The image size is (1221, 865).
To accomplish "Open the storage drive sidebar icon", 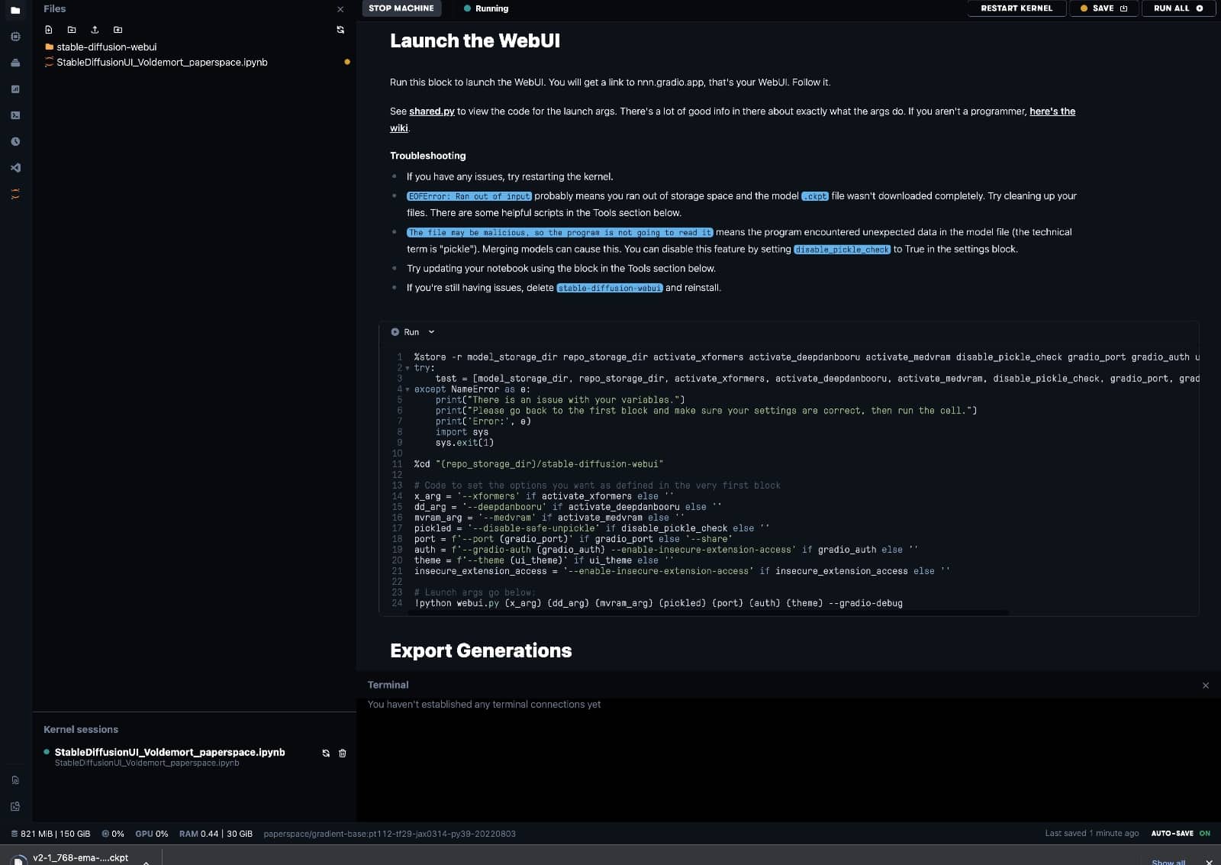I will pos(15,63).
